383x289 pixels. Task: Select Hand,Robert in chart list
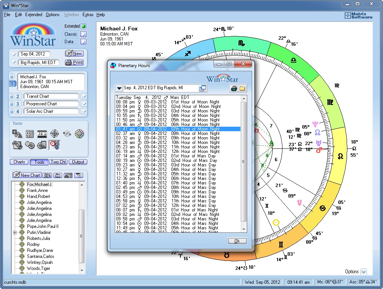point(38,196)
